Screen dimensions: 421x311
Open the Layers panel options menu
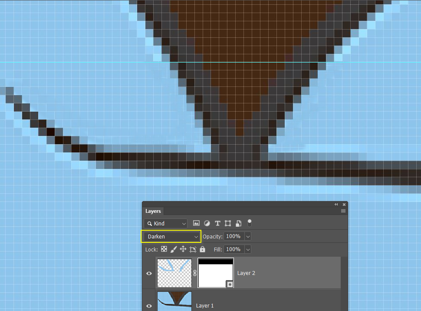tap(343, 211)
